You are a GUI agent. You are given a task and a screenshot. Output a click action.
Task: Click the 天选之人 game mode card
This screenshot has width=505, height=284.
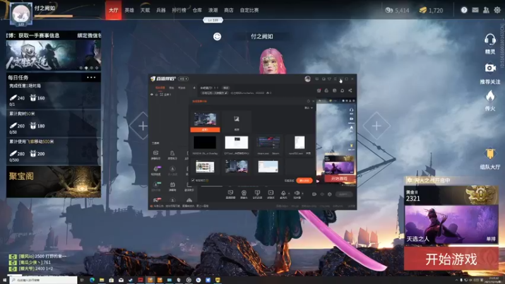coord(451,225)
